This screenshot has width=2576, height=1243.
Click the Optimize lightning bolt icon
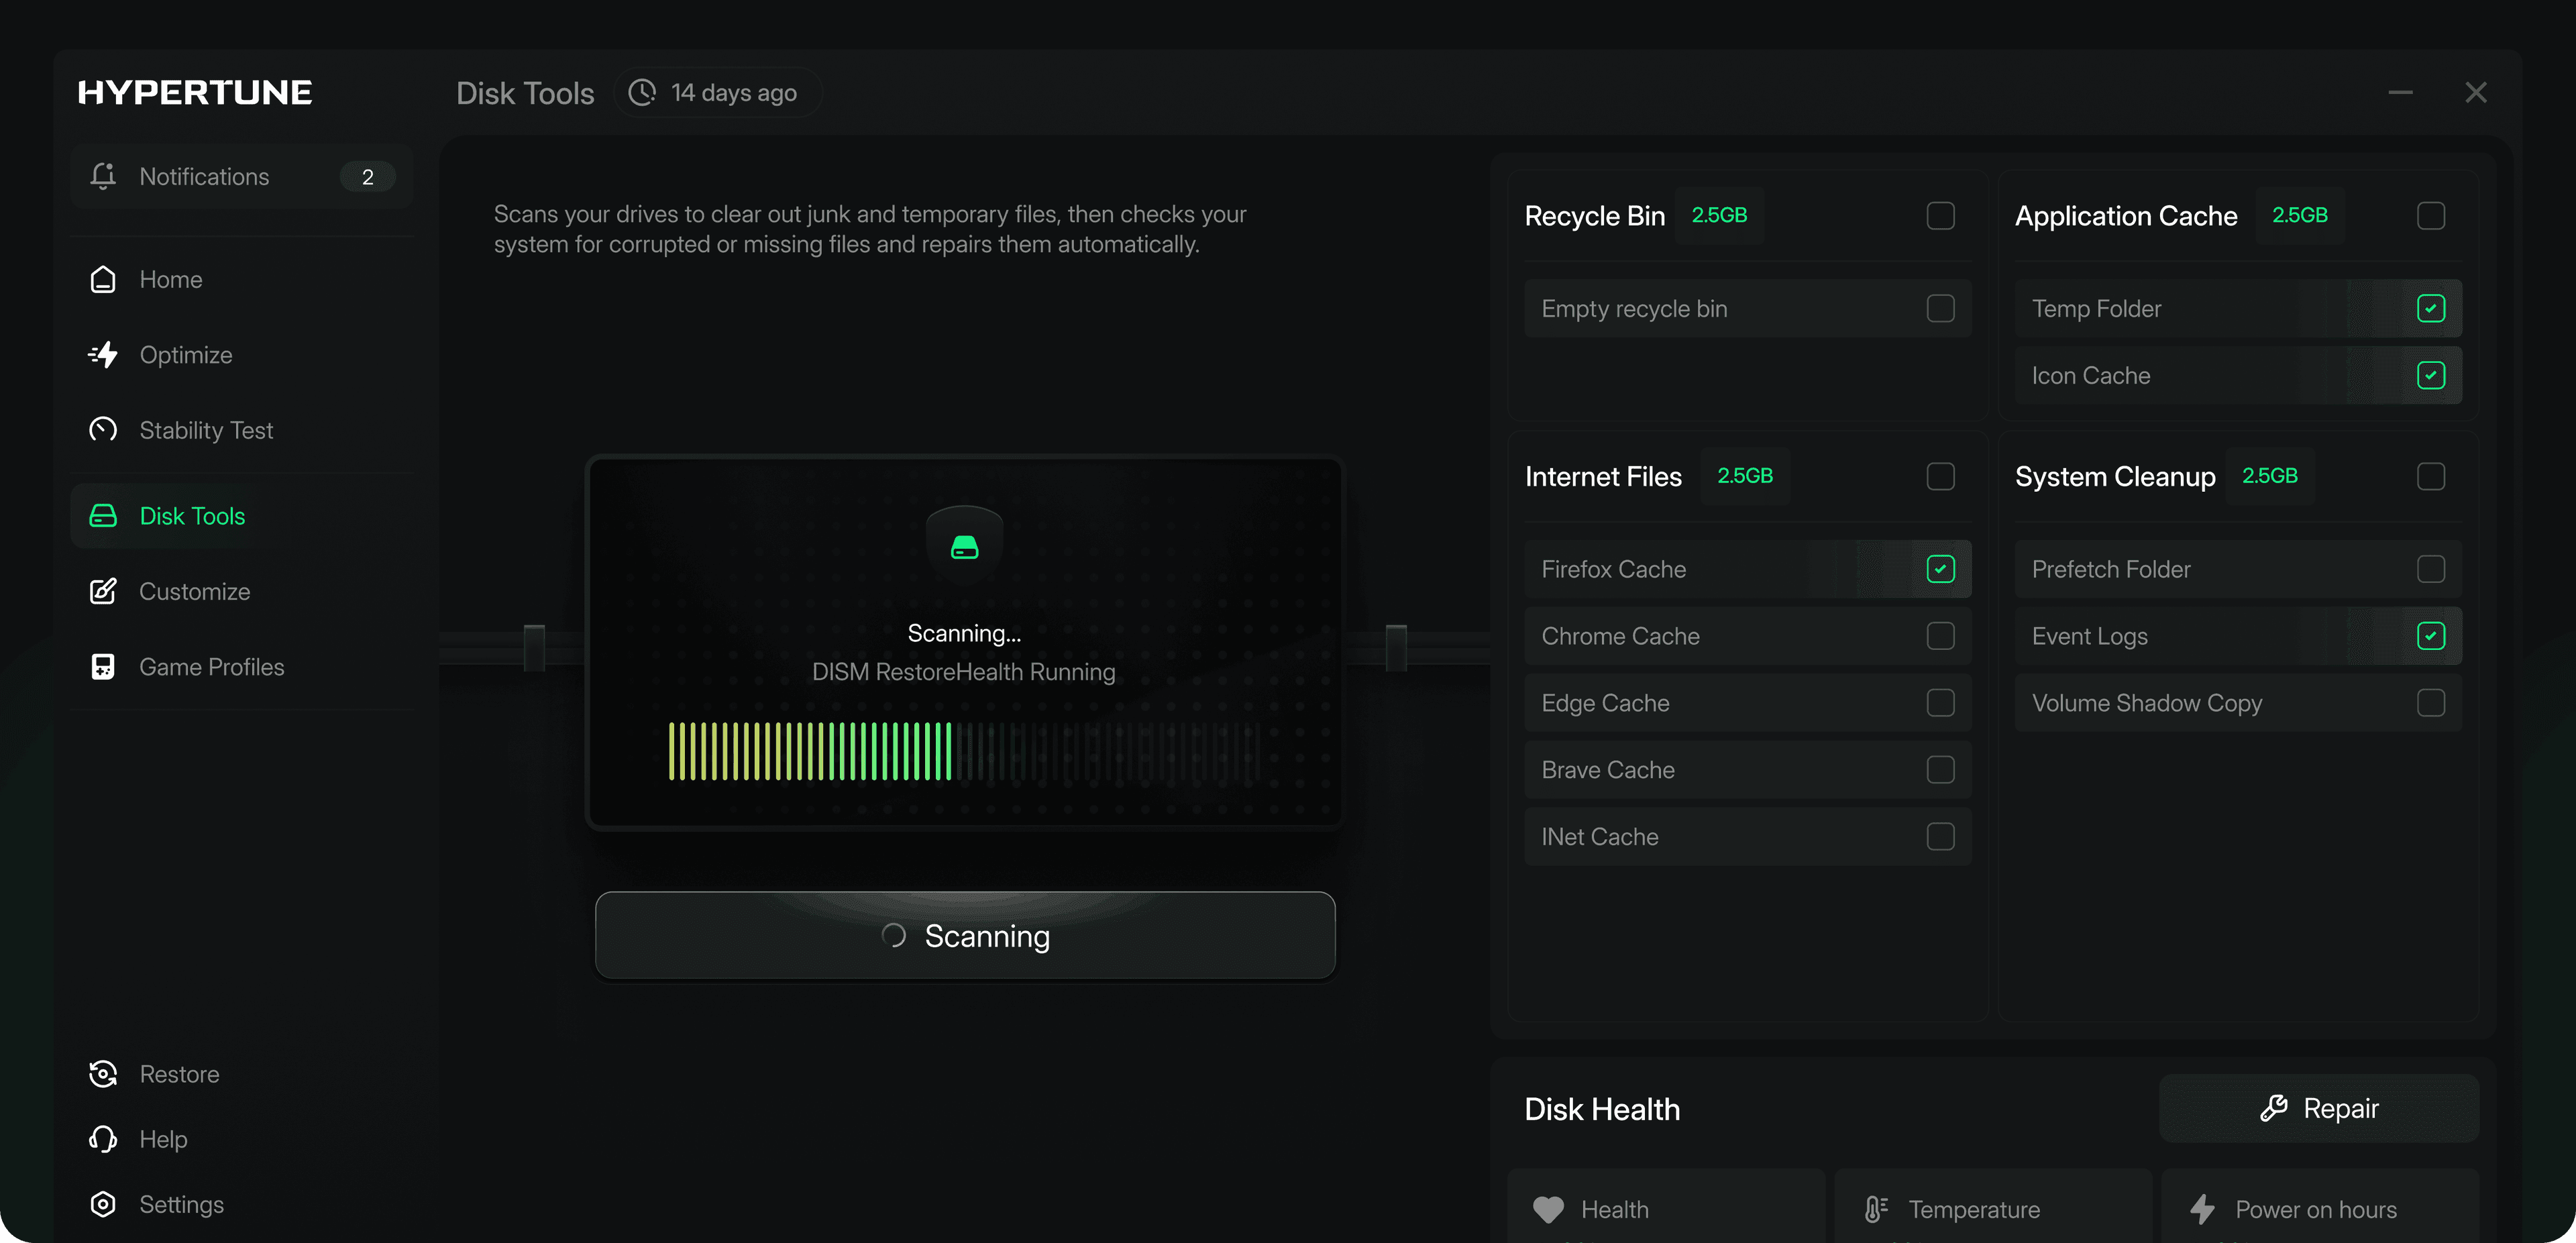(103, 355)
